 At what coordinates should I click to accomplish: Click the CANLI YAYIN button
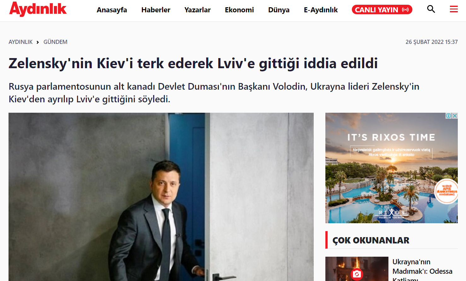382,10
